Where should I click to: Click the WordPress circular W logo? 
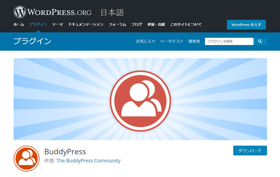[20, 12]
